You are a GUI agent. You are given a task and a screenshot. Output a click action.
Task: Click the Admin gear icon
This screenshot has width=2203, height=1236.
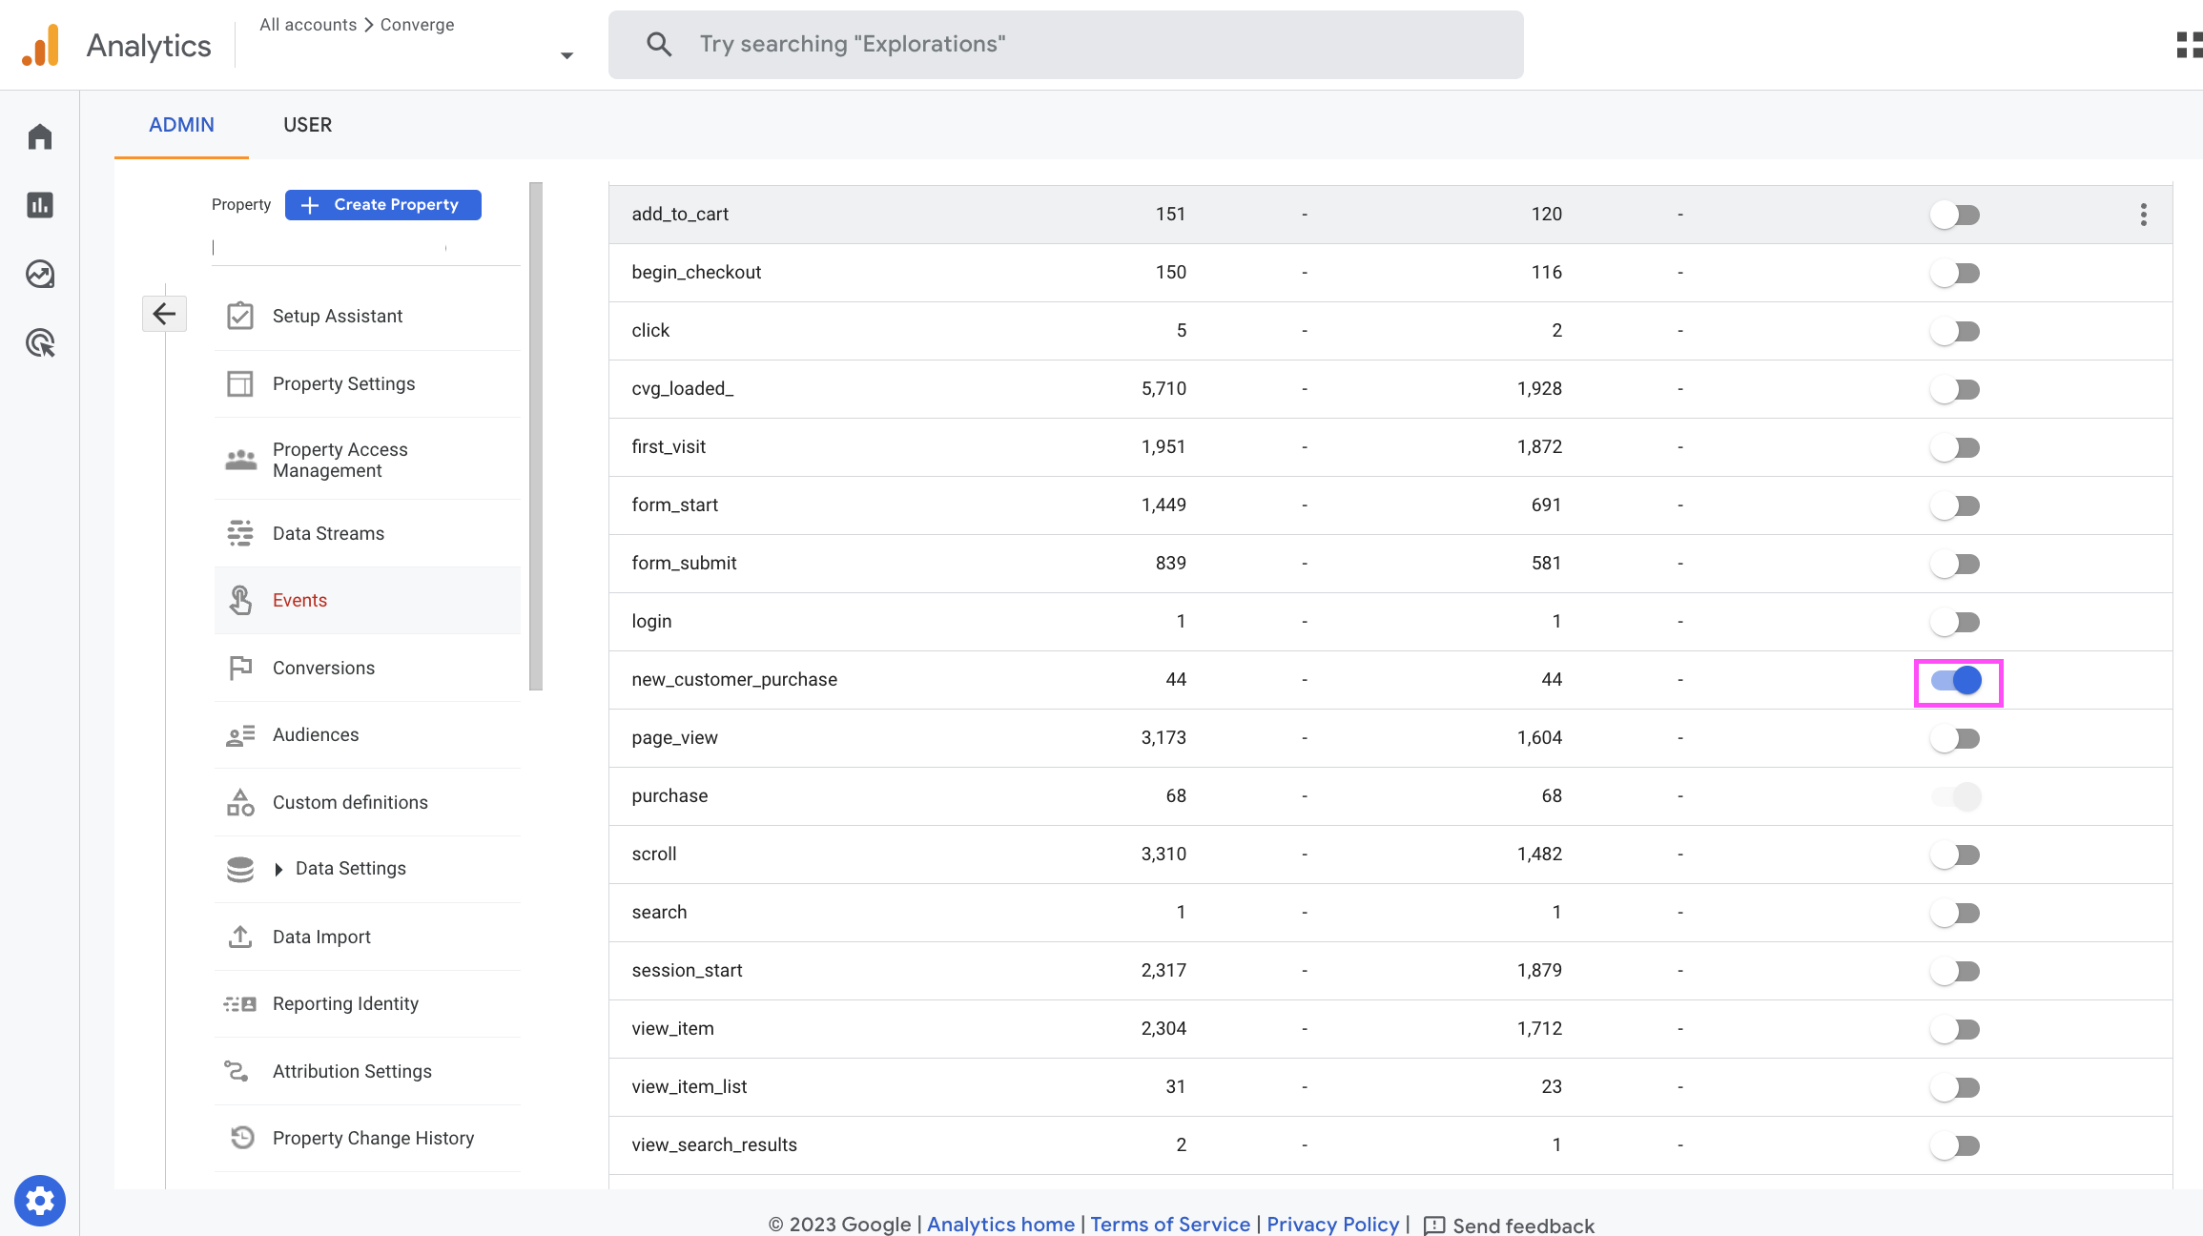[x=40, y=1200]
